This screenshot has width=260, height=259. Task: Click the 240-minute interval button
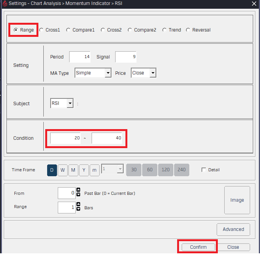click(182, 170)
